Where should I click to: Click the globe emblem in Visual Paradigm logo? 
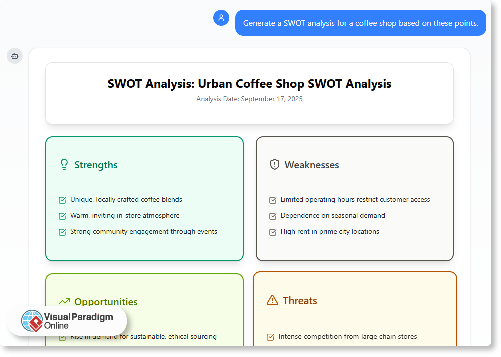click(x=31, y=321)
